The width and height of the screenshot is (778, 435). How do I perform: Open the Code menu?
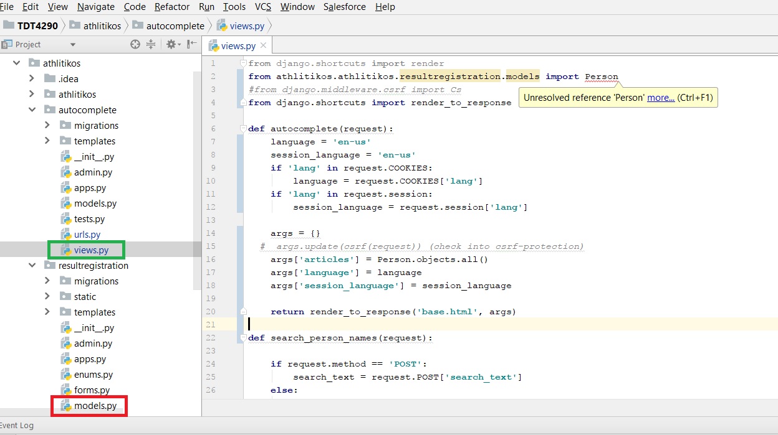pyautogui.click(x=135, y=7)
